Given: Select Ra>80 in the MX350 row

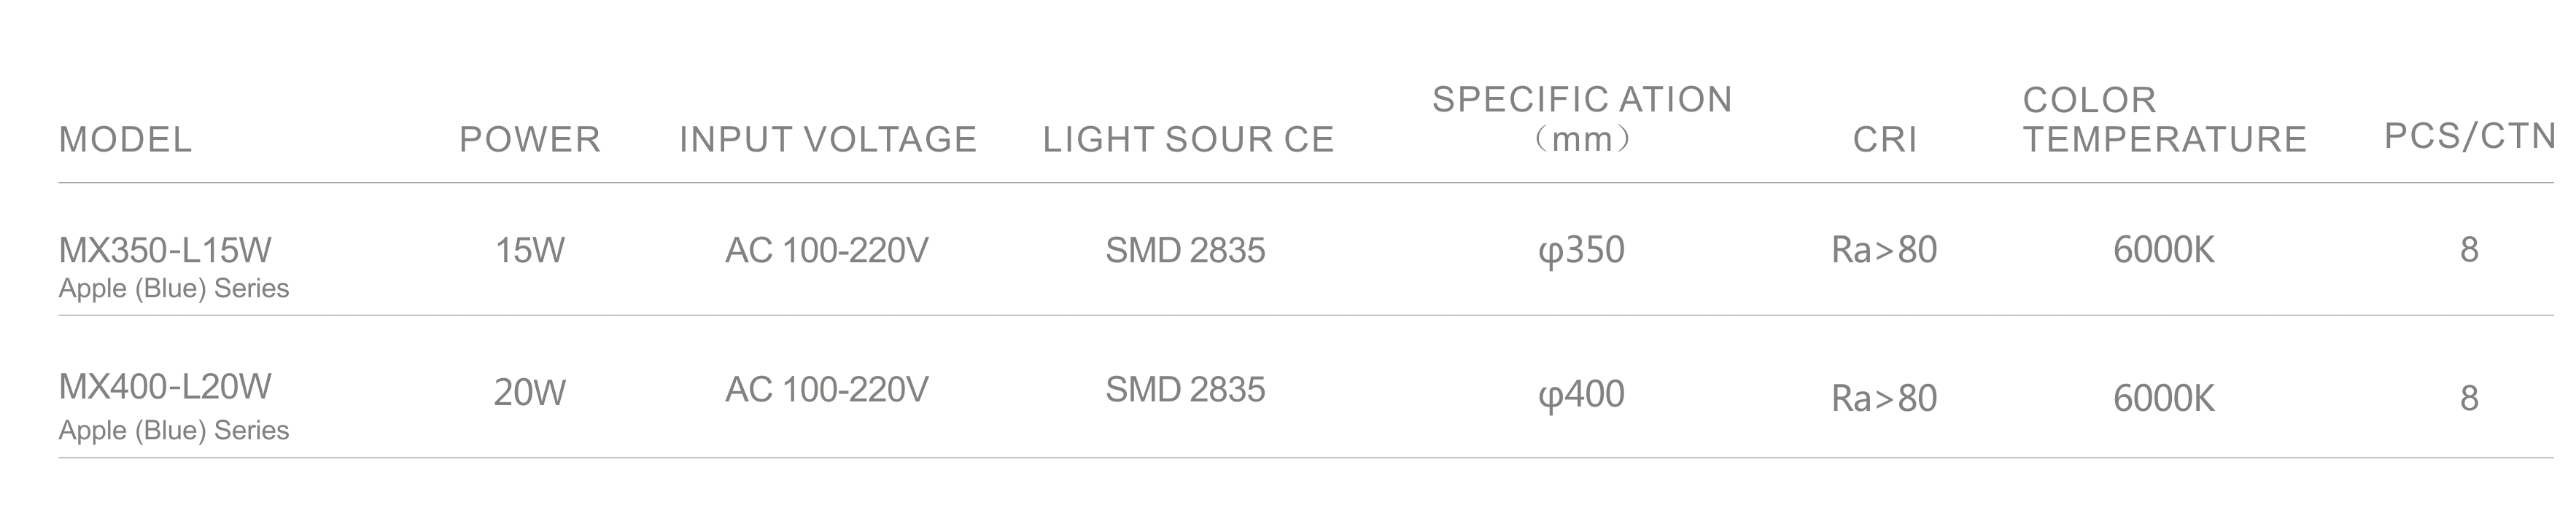Looking at the screenshot, I should coord(1884,249).
